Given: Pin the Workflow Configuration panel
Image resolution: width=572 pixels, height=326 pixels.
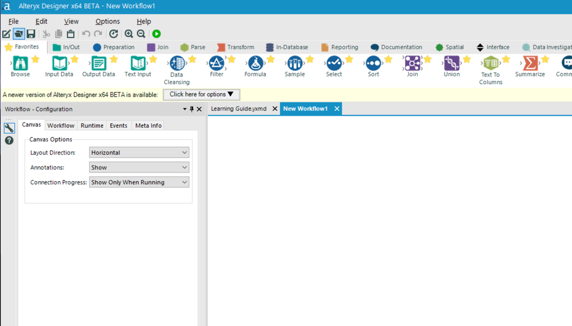Looking at the screenshot, I should click(191, 109).
